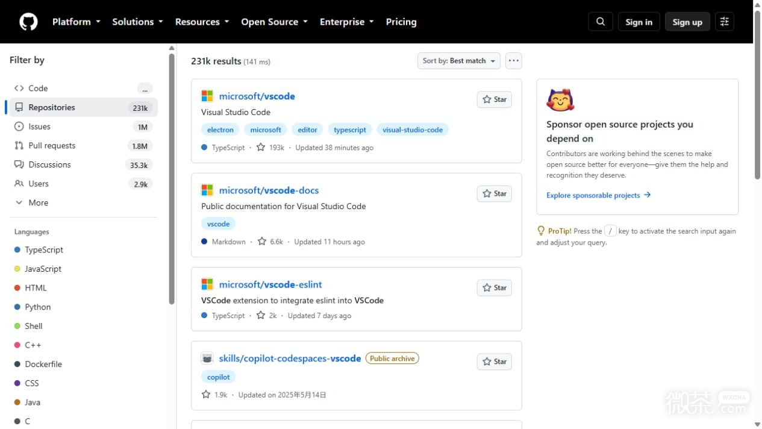762x429 pixels.
Task: Star the microsoft/vscode-docs repository
Action: pos(495,193)
